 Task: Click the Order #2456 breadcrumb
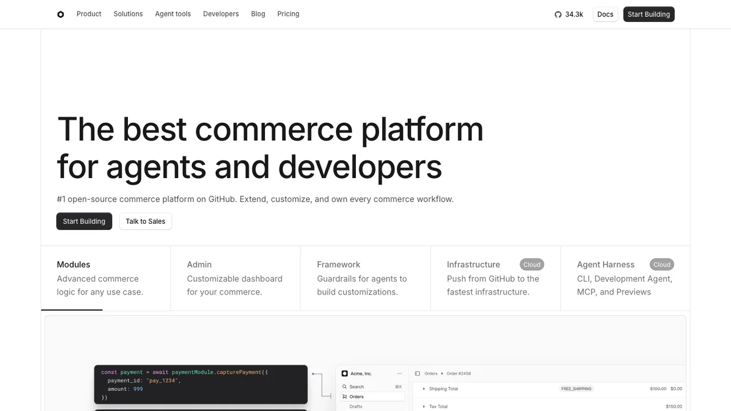(x=459, y=373)
